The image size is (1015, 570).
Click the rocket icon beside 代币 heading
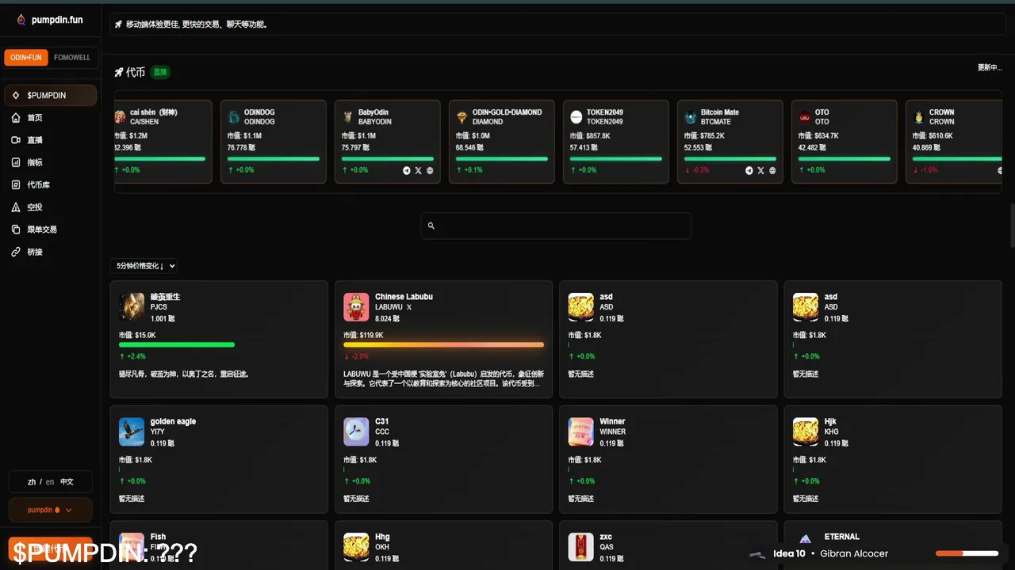(119, 72)
